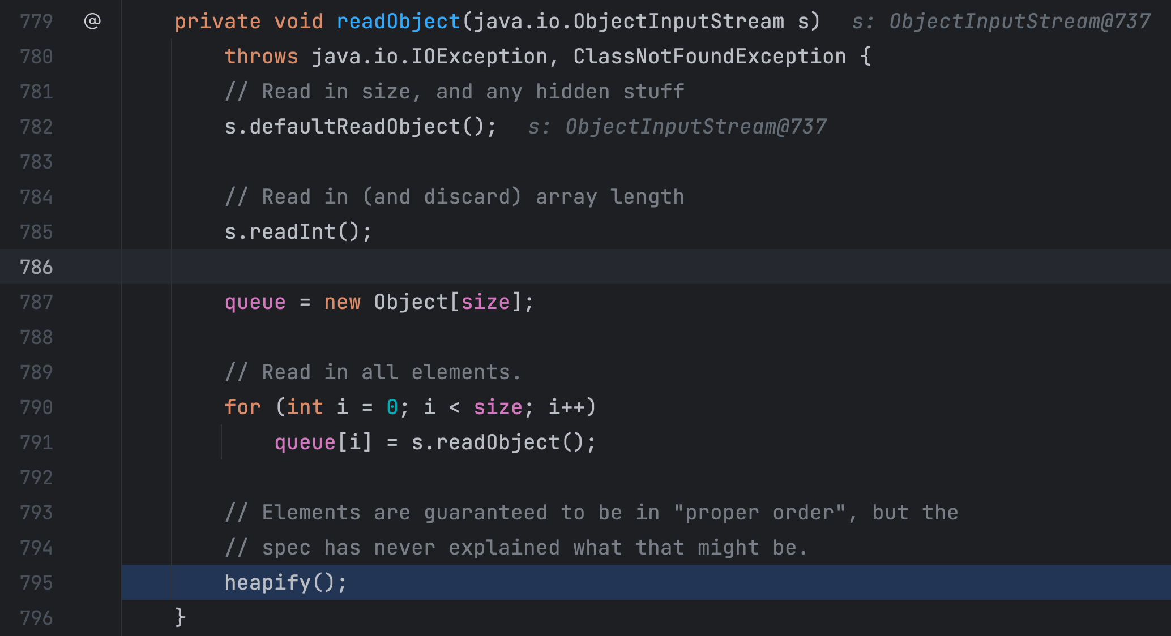Click the @ gutter icon on line 779
This screenshot has width=1171, height=636.
tap(92, 22)
